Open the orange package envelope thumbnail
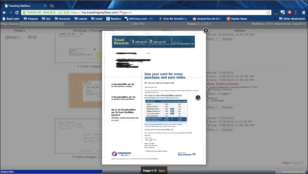 [x=85, y=91]
